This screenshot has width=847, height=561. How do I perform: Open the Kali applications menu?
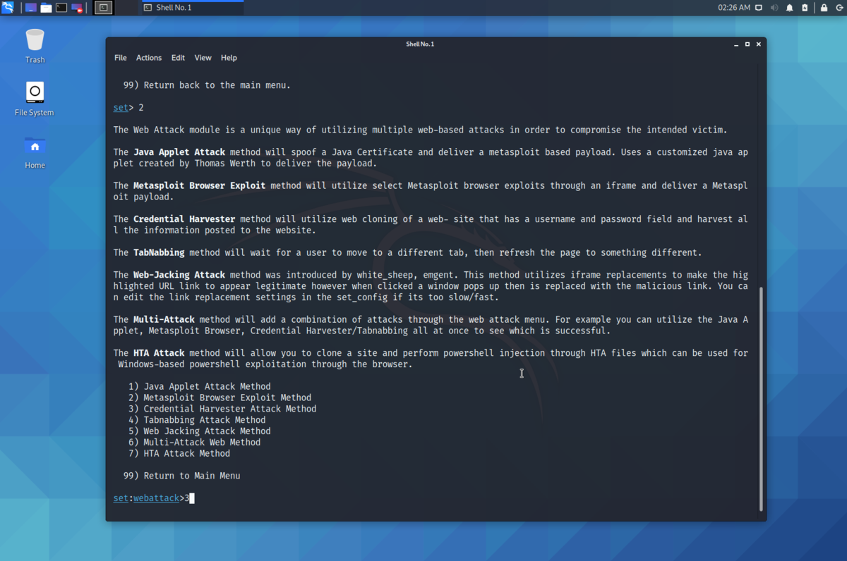[8, 8]
